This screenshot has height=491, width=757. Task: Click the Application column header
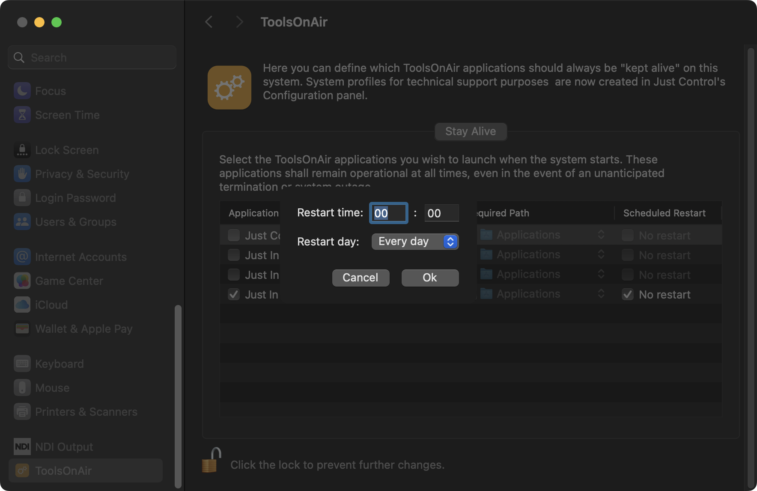253,213
